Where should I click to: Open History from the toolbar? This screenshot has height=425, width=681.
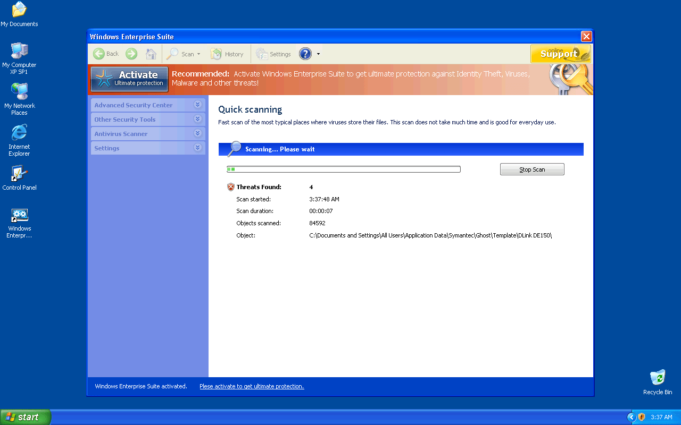[x=227, y=54]
